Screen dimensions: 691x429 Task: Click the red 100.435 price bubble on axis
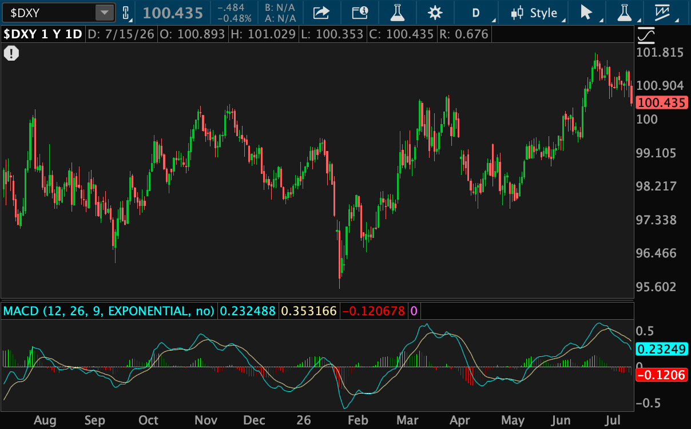662,104
